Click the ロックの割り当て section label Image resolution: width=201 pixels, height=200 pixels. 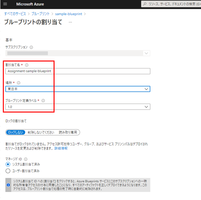point(16,121)
